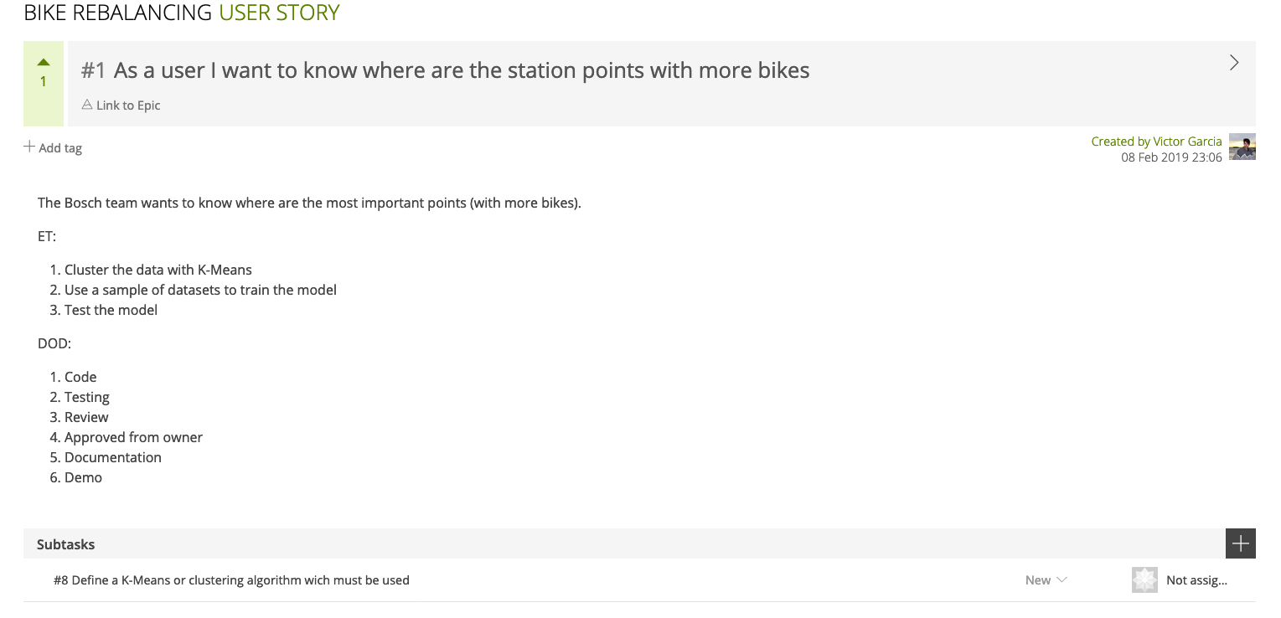Click the Link to Epic icon
This screenshot has width=1281, height=618.
[87, 105]
